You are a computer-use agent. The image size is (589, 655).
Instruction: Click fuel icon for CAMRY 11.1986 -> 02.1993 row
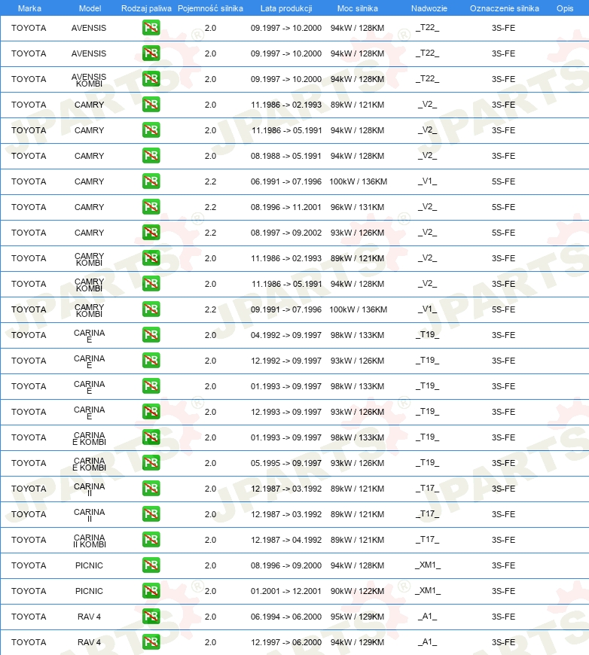pyautogui.click(x=151, y=105)
